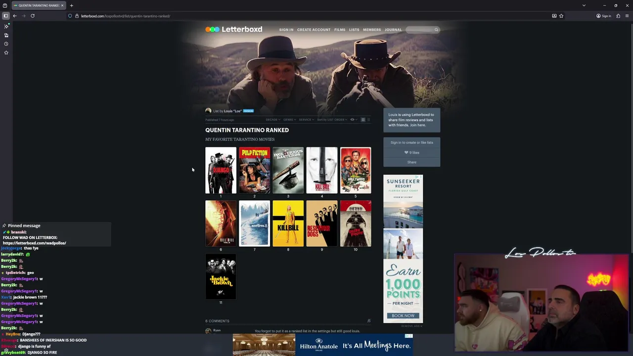Screen dimensions: 633x356
Task: Open the Kill Bill Vol. 1 white poster
Action: (x=321, y=170)
